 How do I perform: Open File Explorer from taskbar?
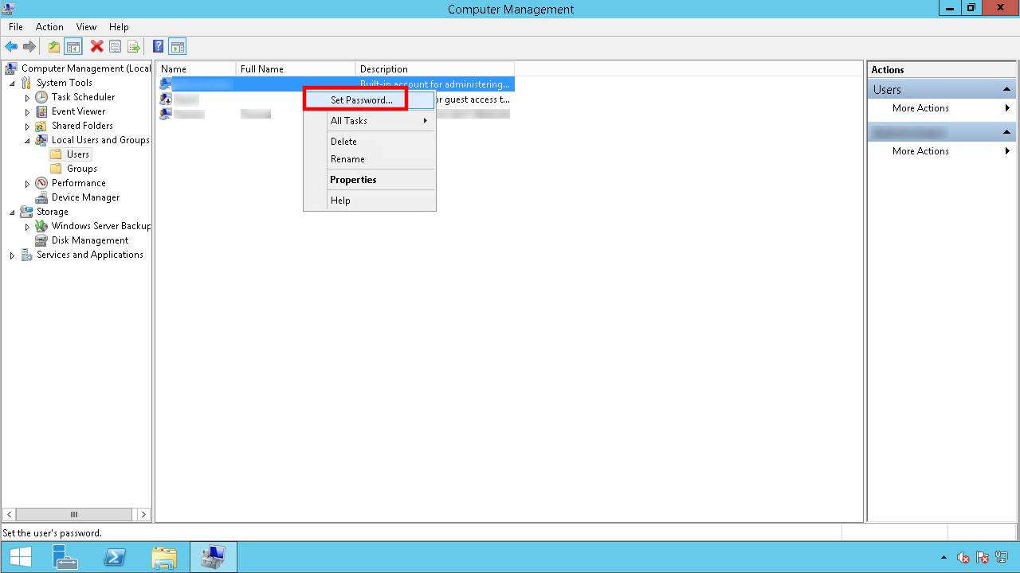163,557
